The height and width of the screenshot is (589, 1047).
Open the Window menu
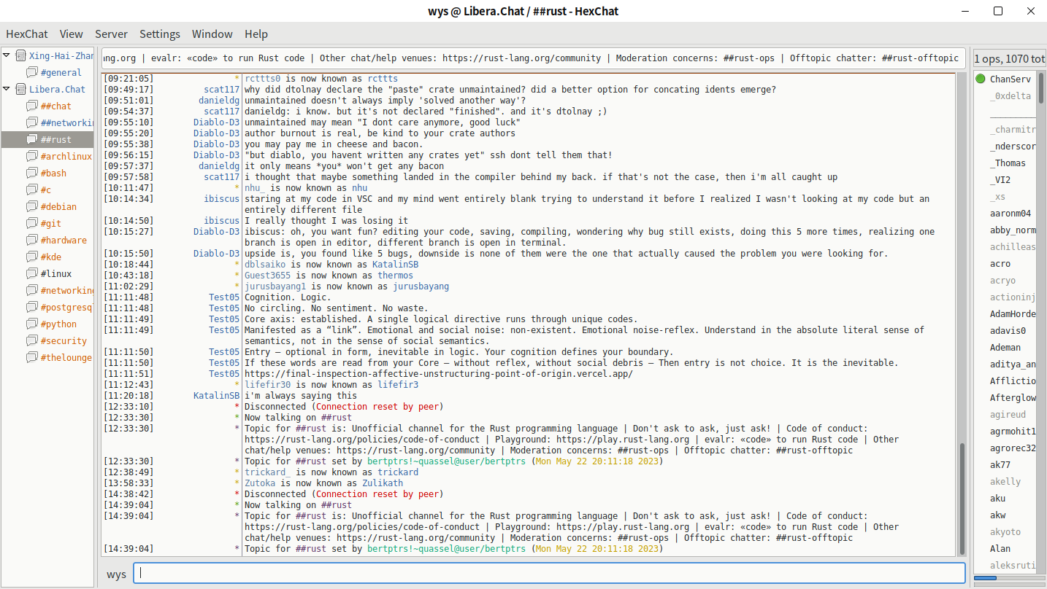pos(212,34)
